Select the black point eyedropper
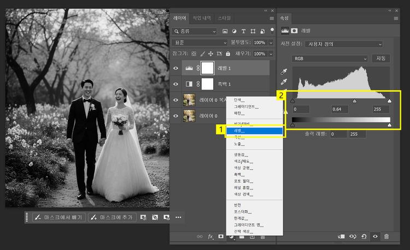This screenshot has width=410, height=250. pyautogui.click(x=284, y=72)
